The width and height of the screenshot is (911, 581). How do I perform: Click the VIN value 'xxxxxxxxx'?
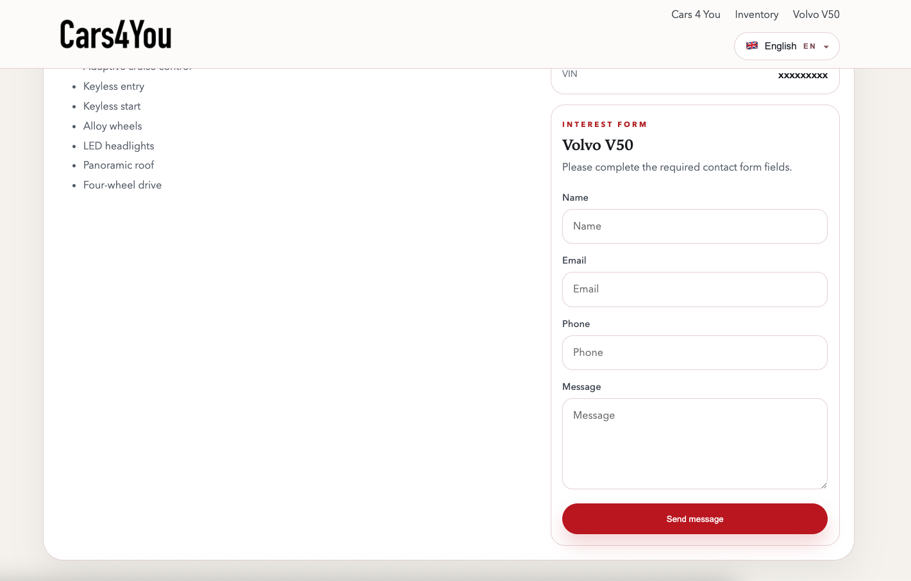(803, 75)
